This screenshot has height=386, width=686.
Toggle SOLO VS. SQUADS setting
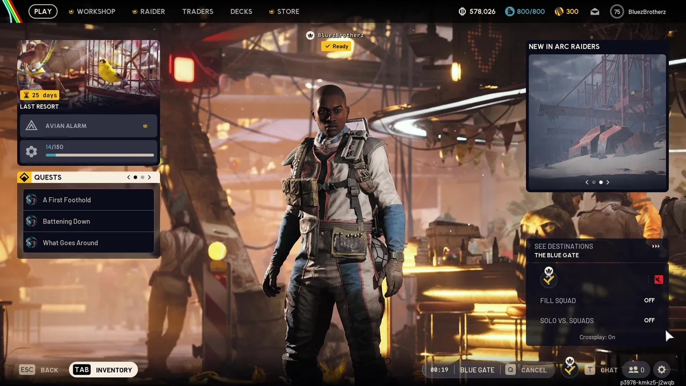[x=597, y=321]
